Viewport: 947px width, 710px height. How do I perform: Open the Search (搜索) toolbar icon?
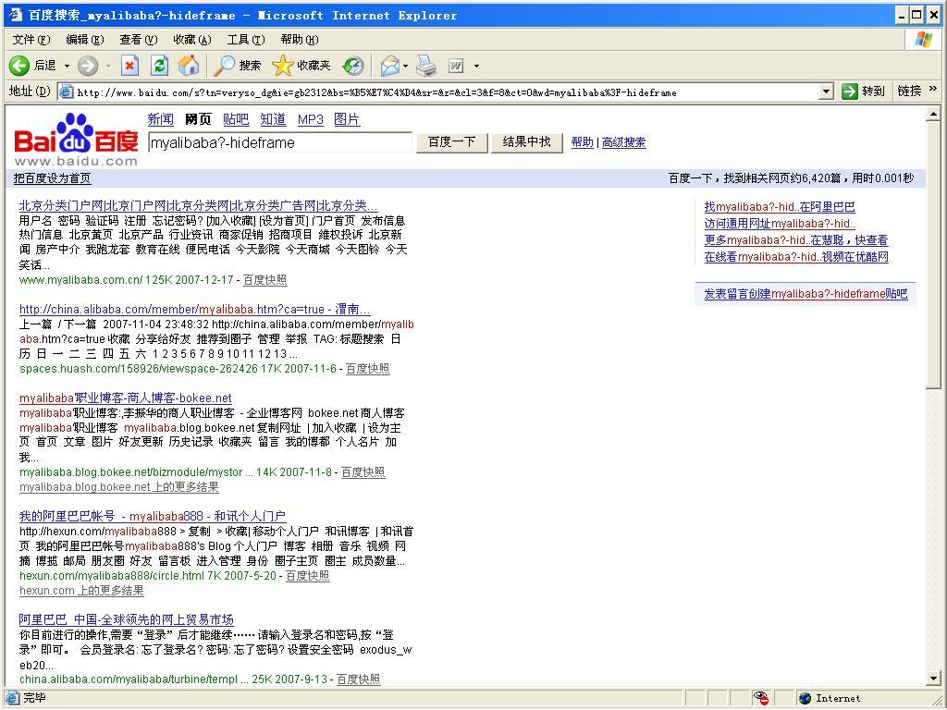[x=225, y=66]
